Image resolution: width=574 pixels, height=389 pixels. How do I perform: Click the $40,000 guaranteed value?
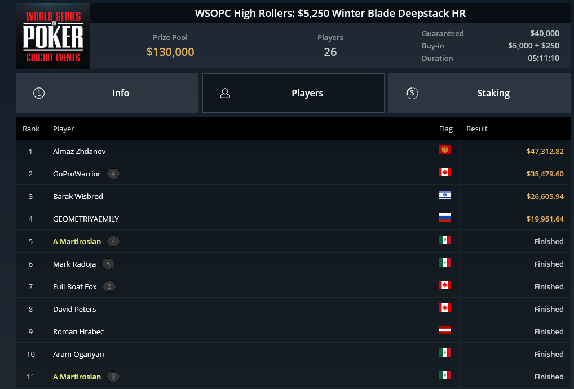point(544,33)
